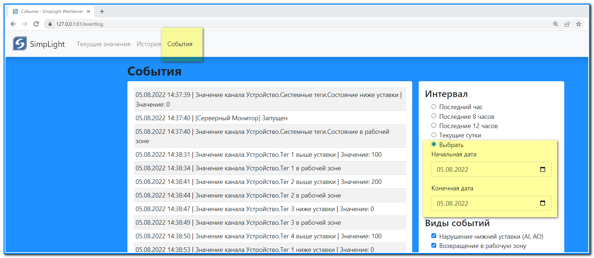Open a new browser tab with plus
Screen dimensions: 594x258
click(x=102, y=11)
